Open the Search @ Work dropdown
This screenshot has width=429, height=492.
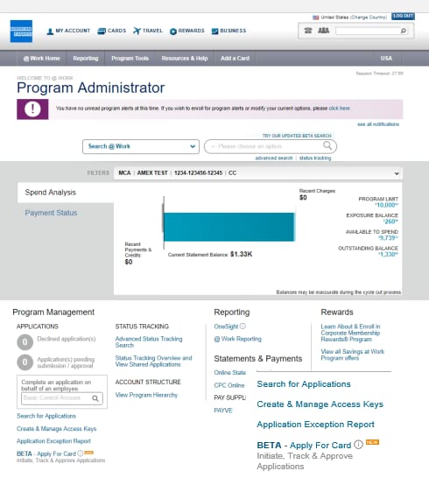tap(141, 146)
